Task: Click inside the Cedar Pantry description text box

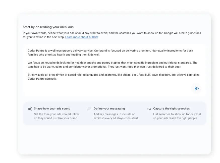Action: click(115, 71)
